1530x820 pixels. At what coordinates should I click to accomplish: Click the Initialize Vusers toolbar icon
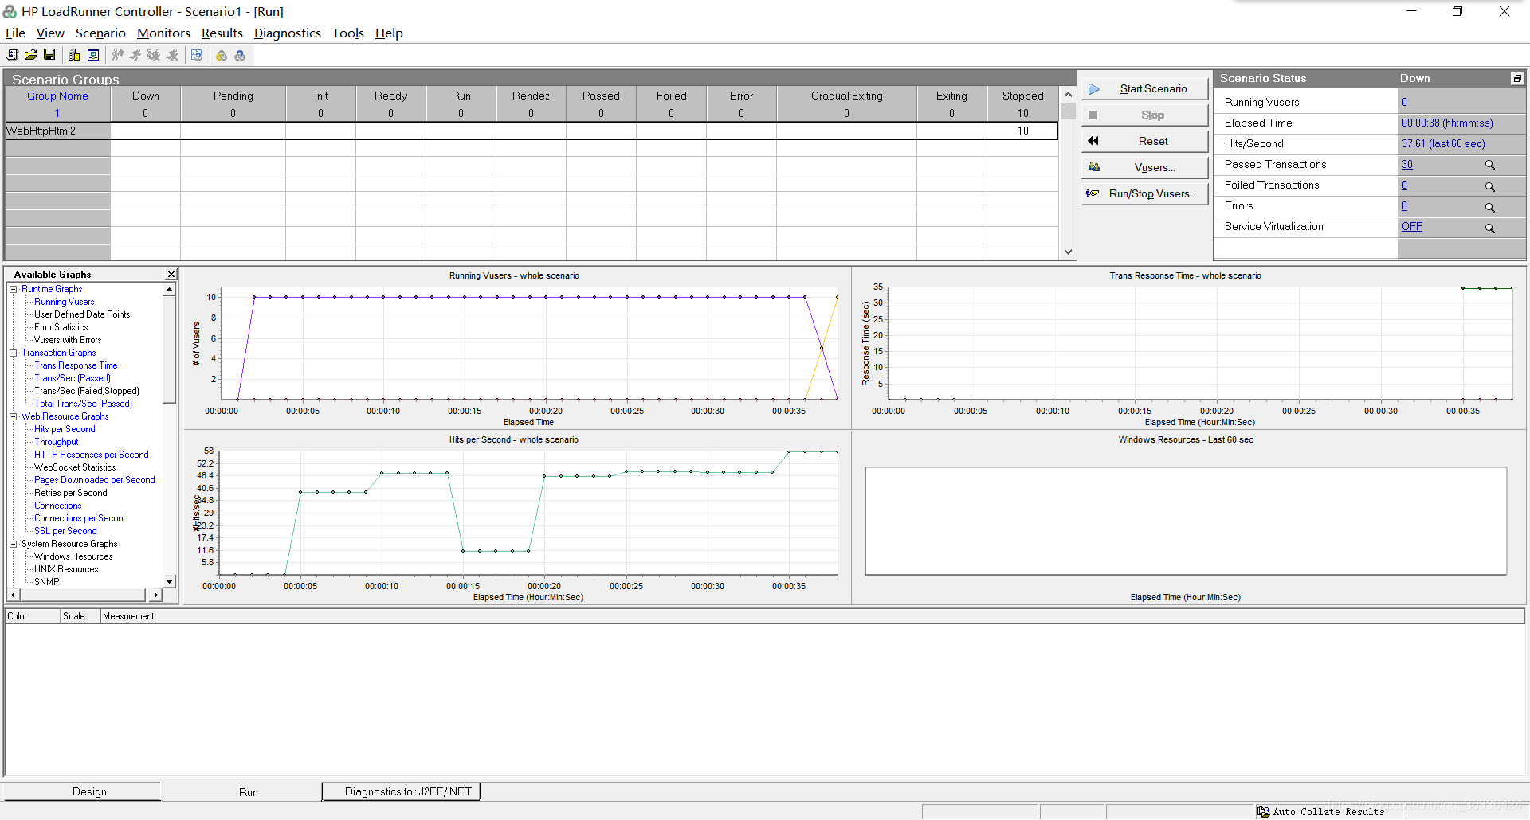pos(117,55)
